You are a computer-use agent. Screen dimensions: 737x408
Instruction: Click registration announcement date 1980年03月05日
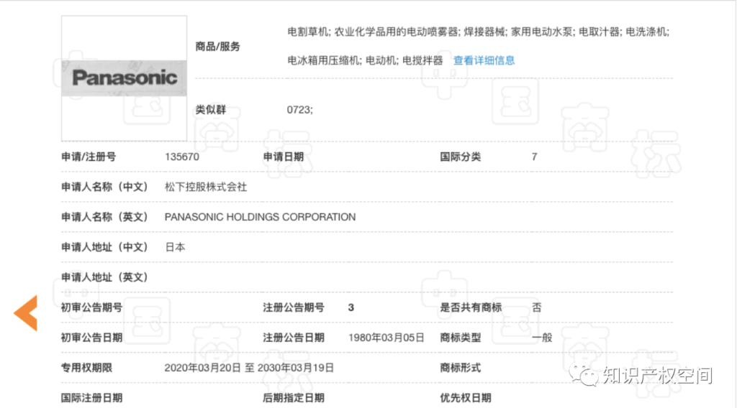tap(386, 338)
